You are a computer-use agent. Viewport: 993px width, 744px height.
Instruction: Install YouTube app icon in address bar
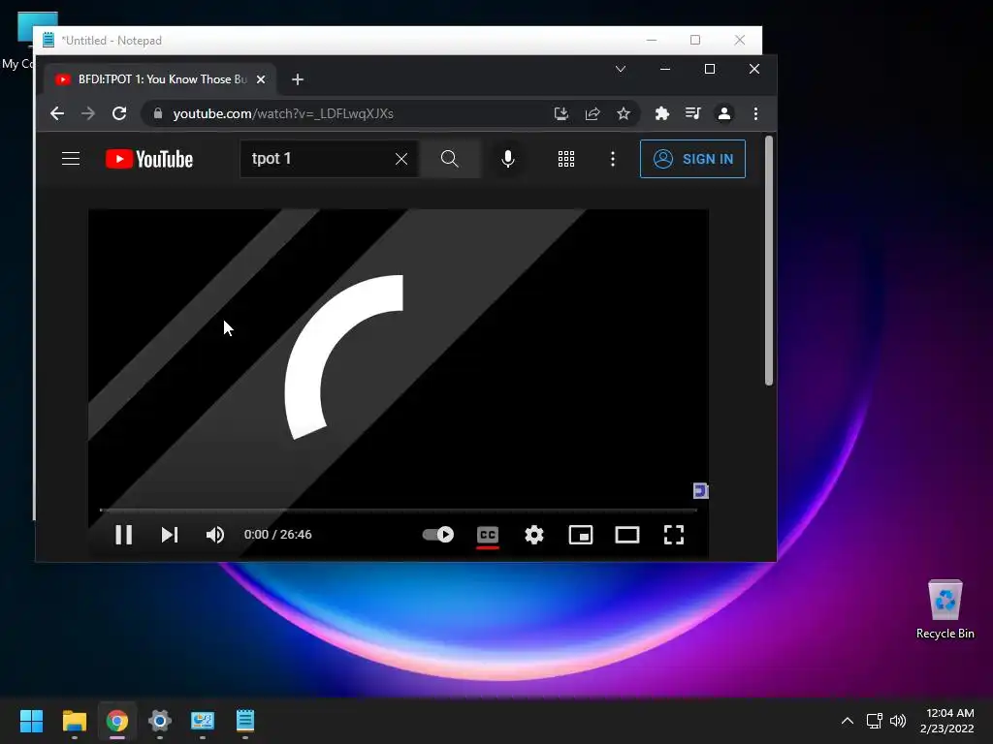(561, 113)
